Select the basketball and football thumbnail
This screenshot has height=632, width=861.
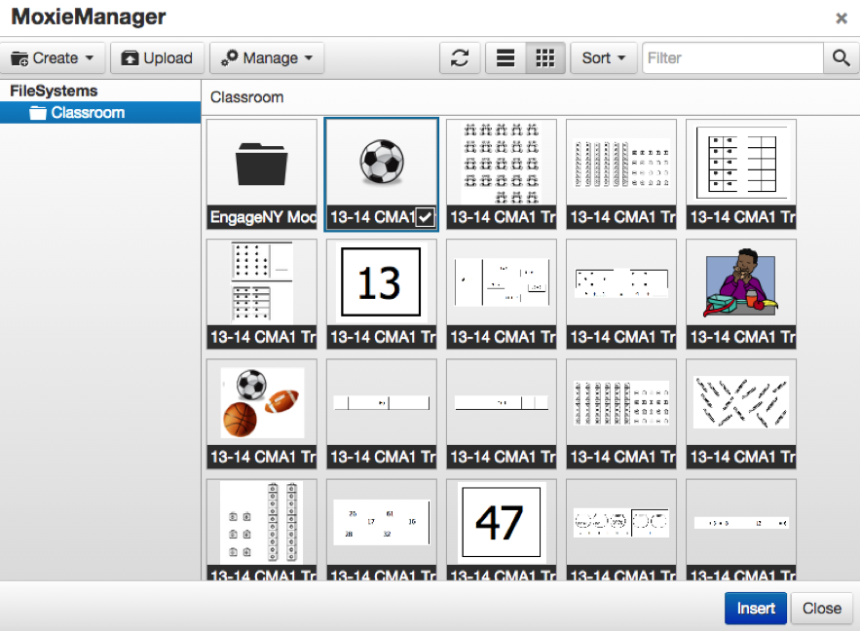261,402
